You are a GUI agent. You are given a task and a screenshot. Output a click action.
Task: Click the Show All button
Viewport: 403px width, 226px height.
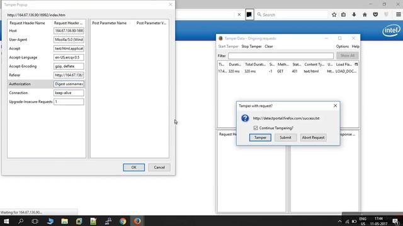(x=347, y=56)
